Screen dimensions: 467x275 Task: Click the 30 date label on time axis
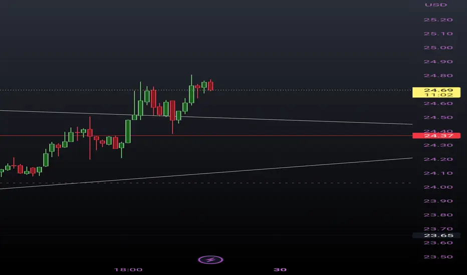(280, 269)
